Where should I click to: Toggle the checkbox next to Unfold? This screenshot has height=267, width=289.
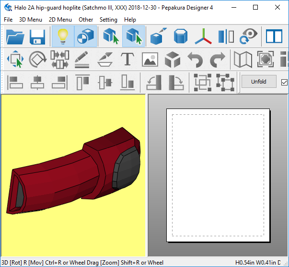284,82
